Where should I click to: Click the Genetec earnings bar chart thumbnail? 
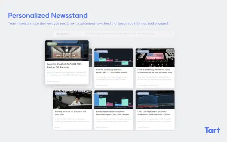113,58
